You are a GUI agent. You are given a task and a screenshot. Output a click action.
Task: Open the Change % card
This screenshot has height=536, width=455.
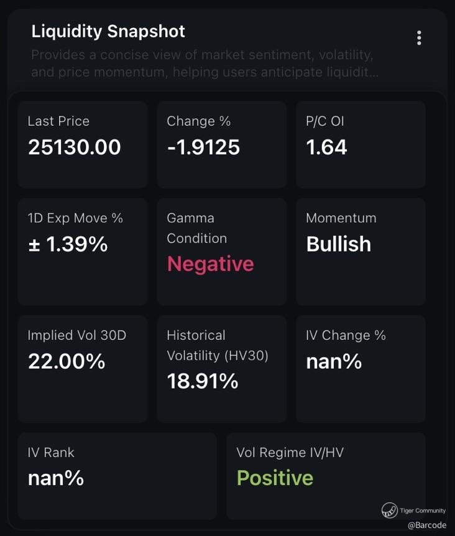click(221, 144)
